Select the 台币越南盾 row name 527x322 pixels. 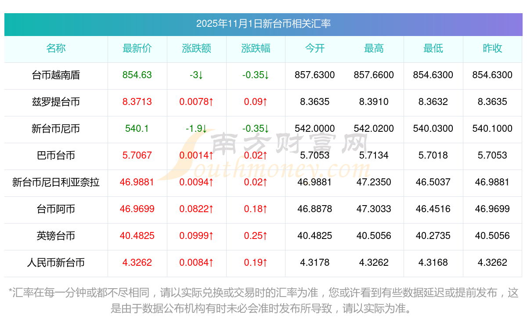[x=56, y=75]
